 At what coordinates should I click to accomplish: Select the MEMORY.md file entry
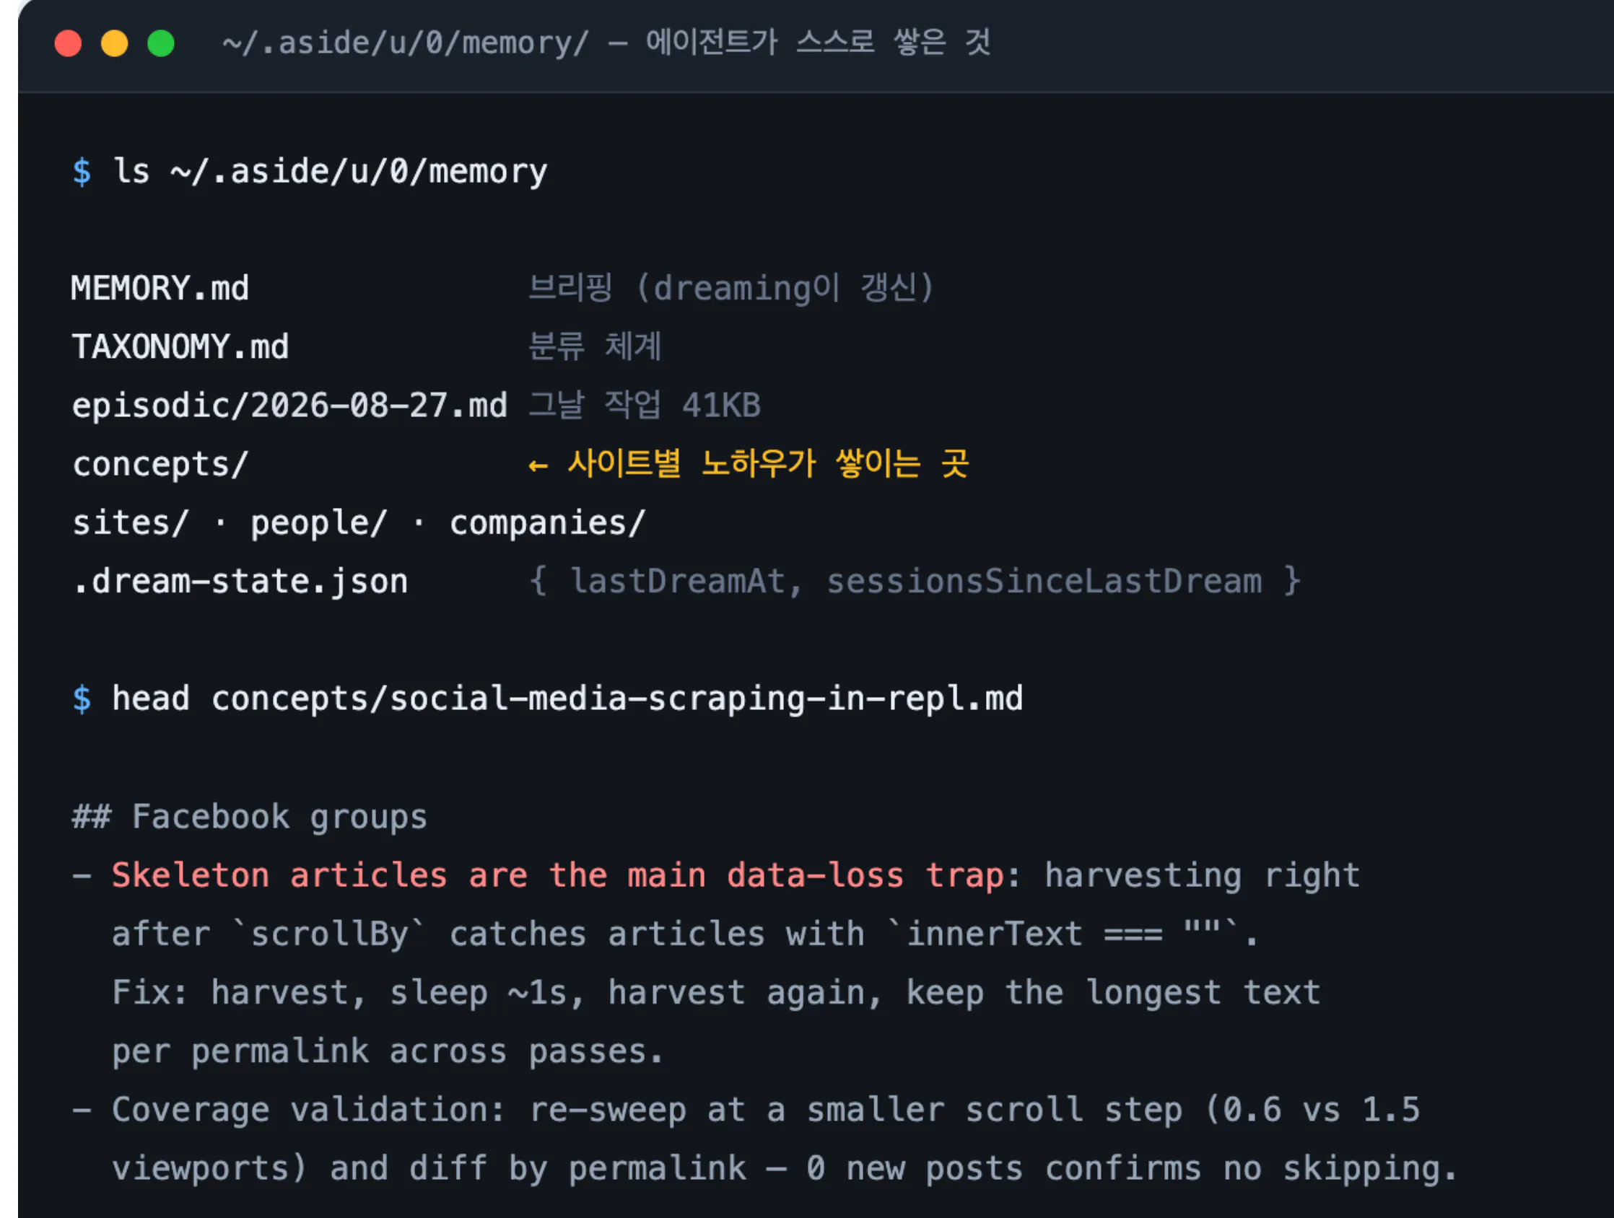[160, 289]
